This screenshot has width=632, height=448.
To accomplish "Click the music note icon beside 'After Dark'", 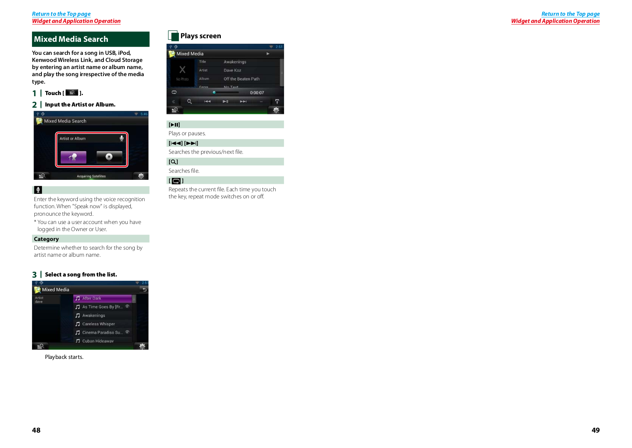I will (78, 299).
